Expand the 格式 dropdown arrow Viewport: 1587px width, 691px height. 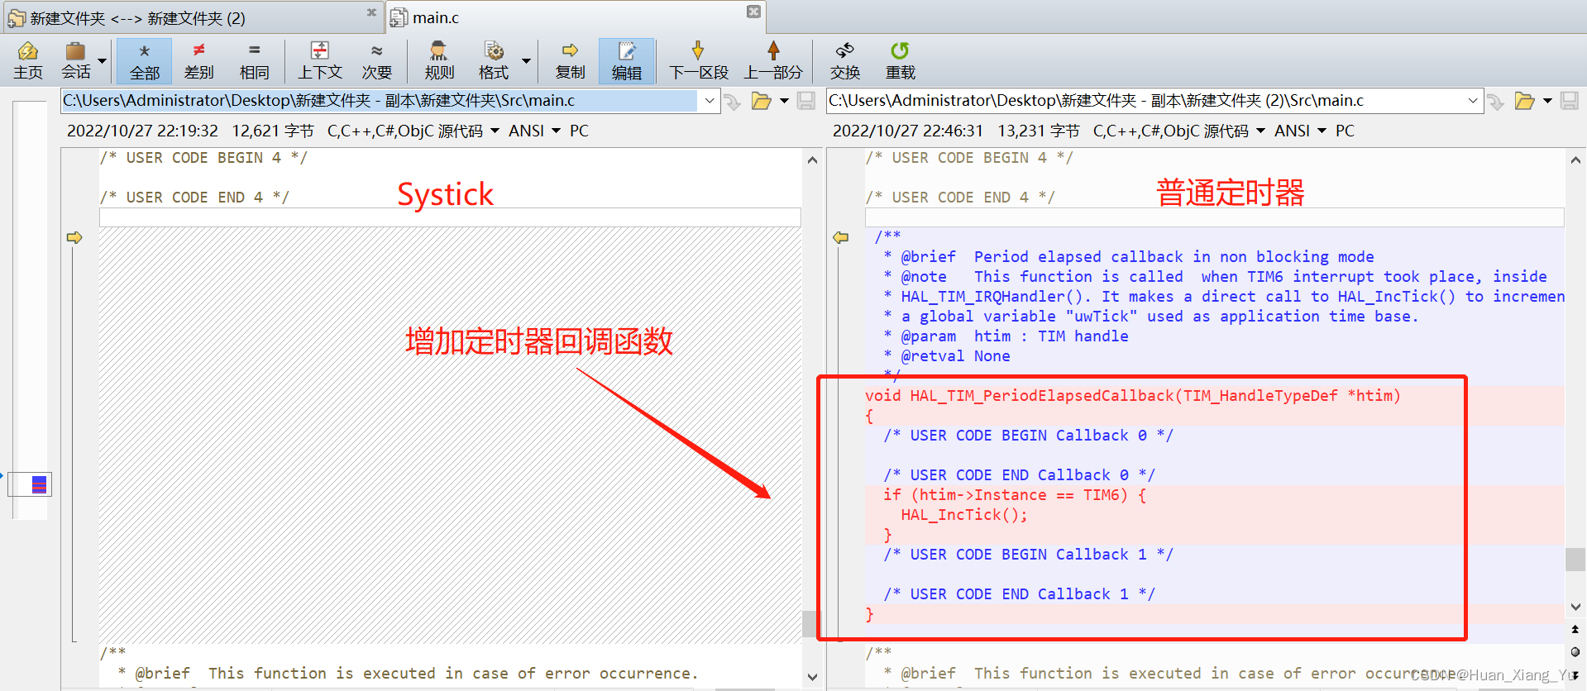[x=526, y=60]
